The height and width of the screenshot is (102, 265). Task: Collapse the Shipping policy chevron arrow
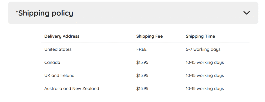(x=246, y=13)
